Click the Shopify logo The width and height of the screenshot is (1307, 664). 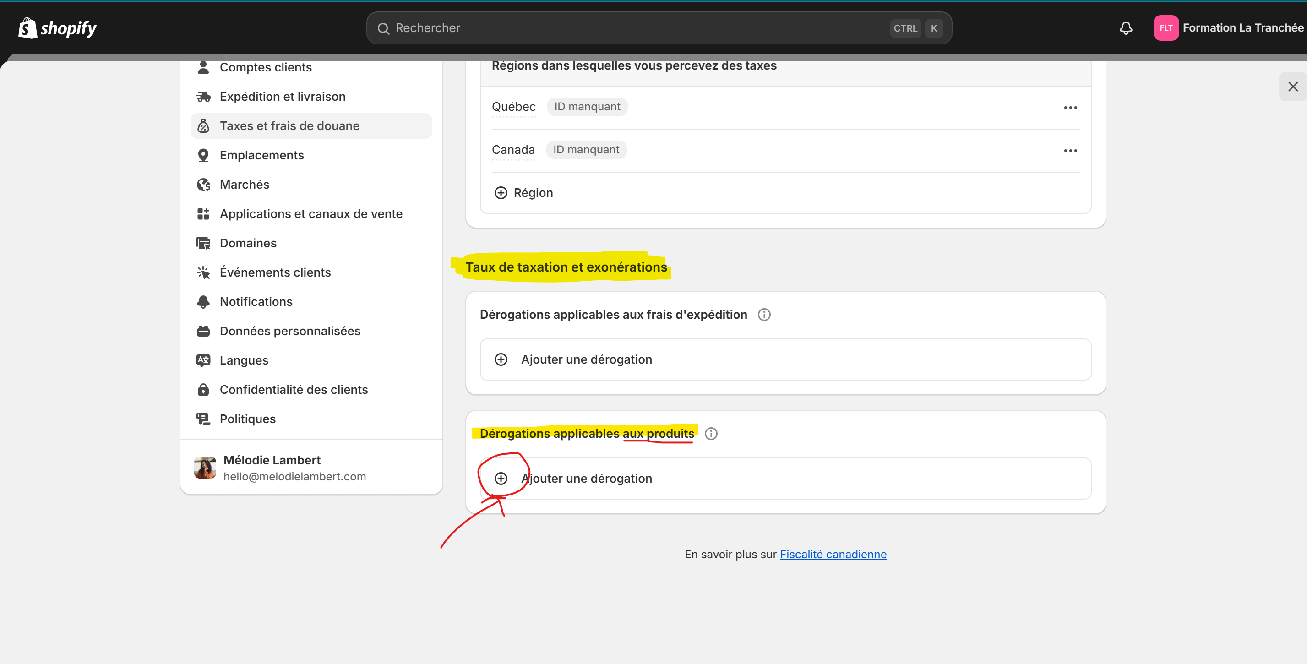pos(57,28)
